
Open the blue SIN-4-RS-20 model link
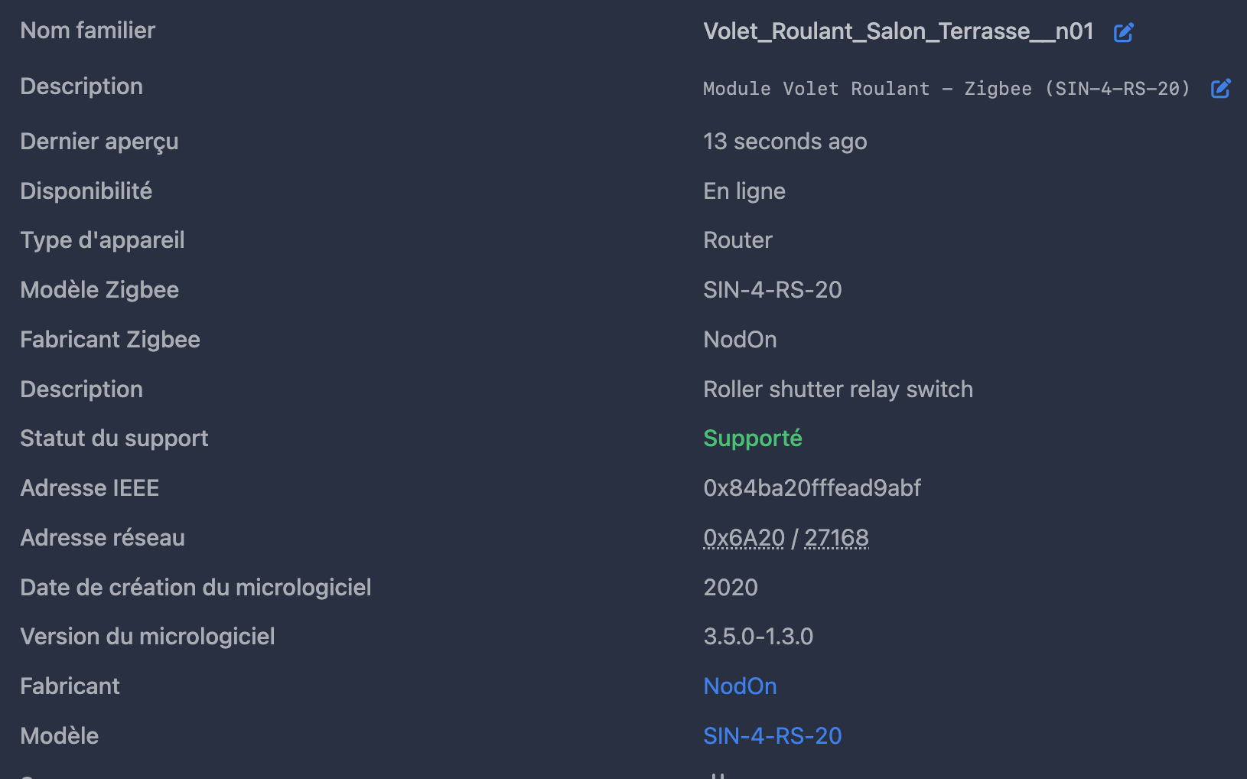pyautogui.click(x=772, y=735)
